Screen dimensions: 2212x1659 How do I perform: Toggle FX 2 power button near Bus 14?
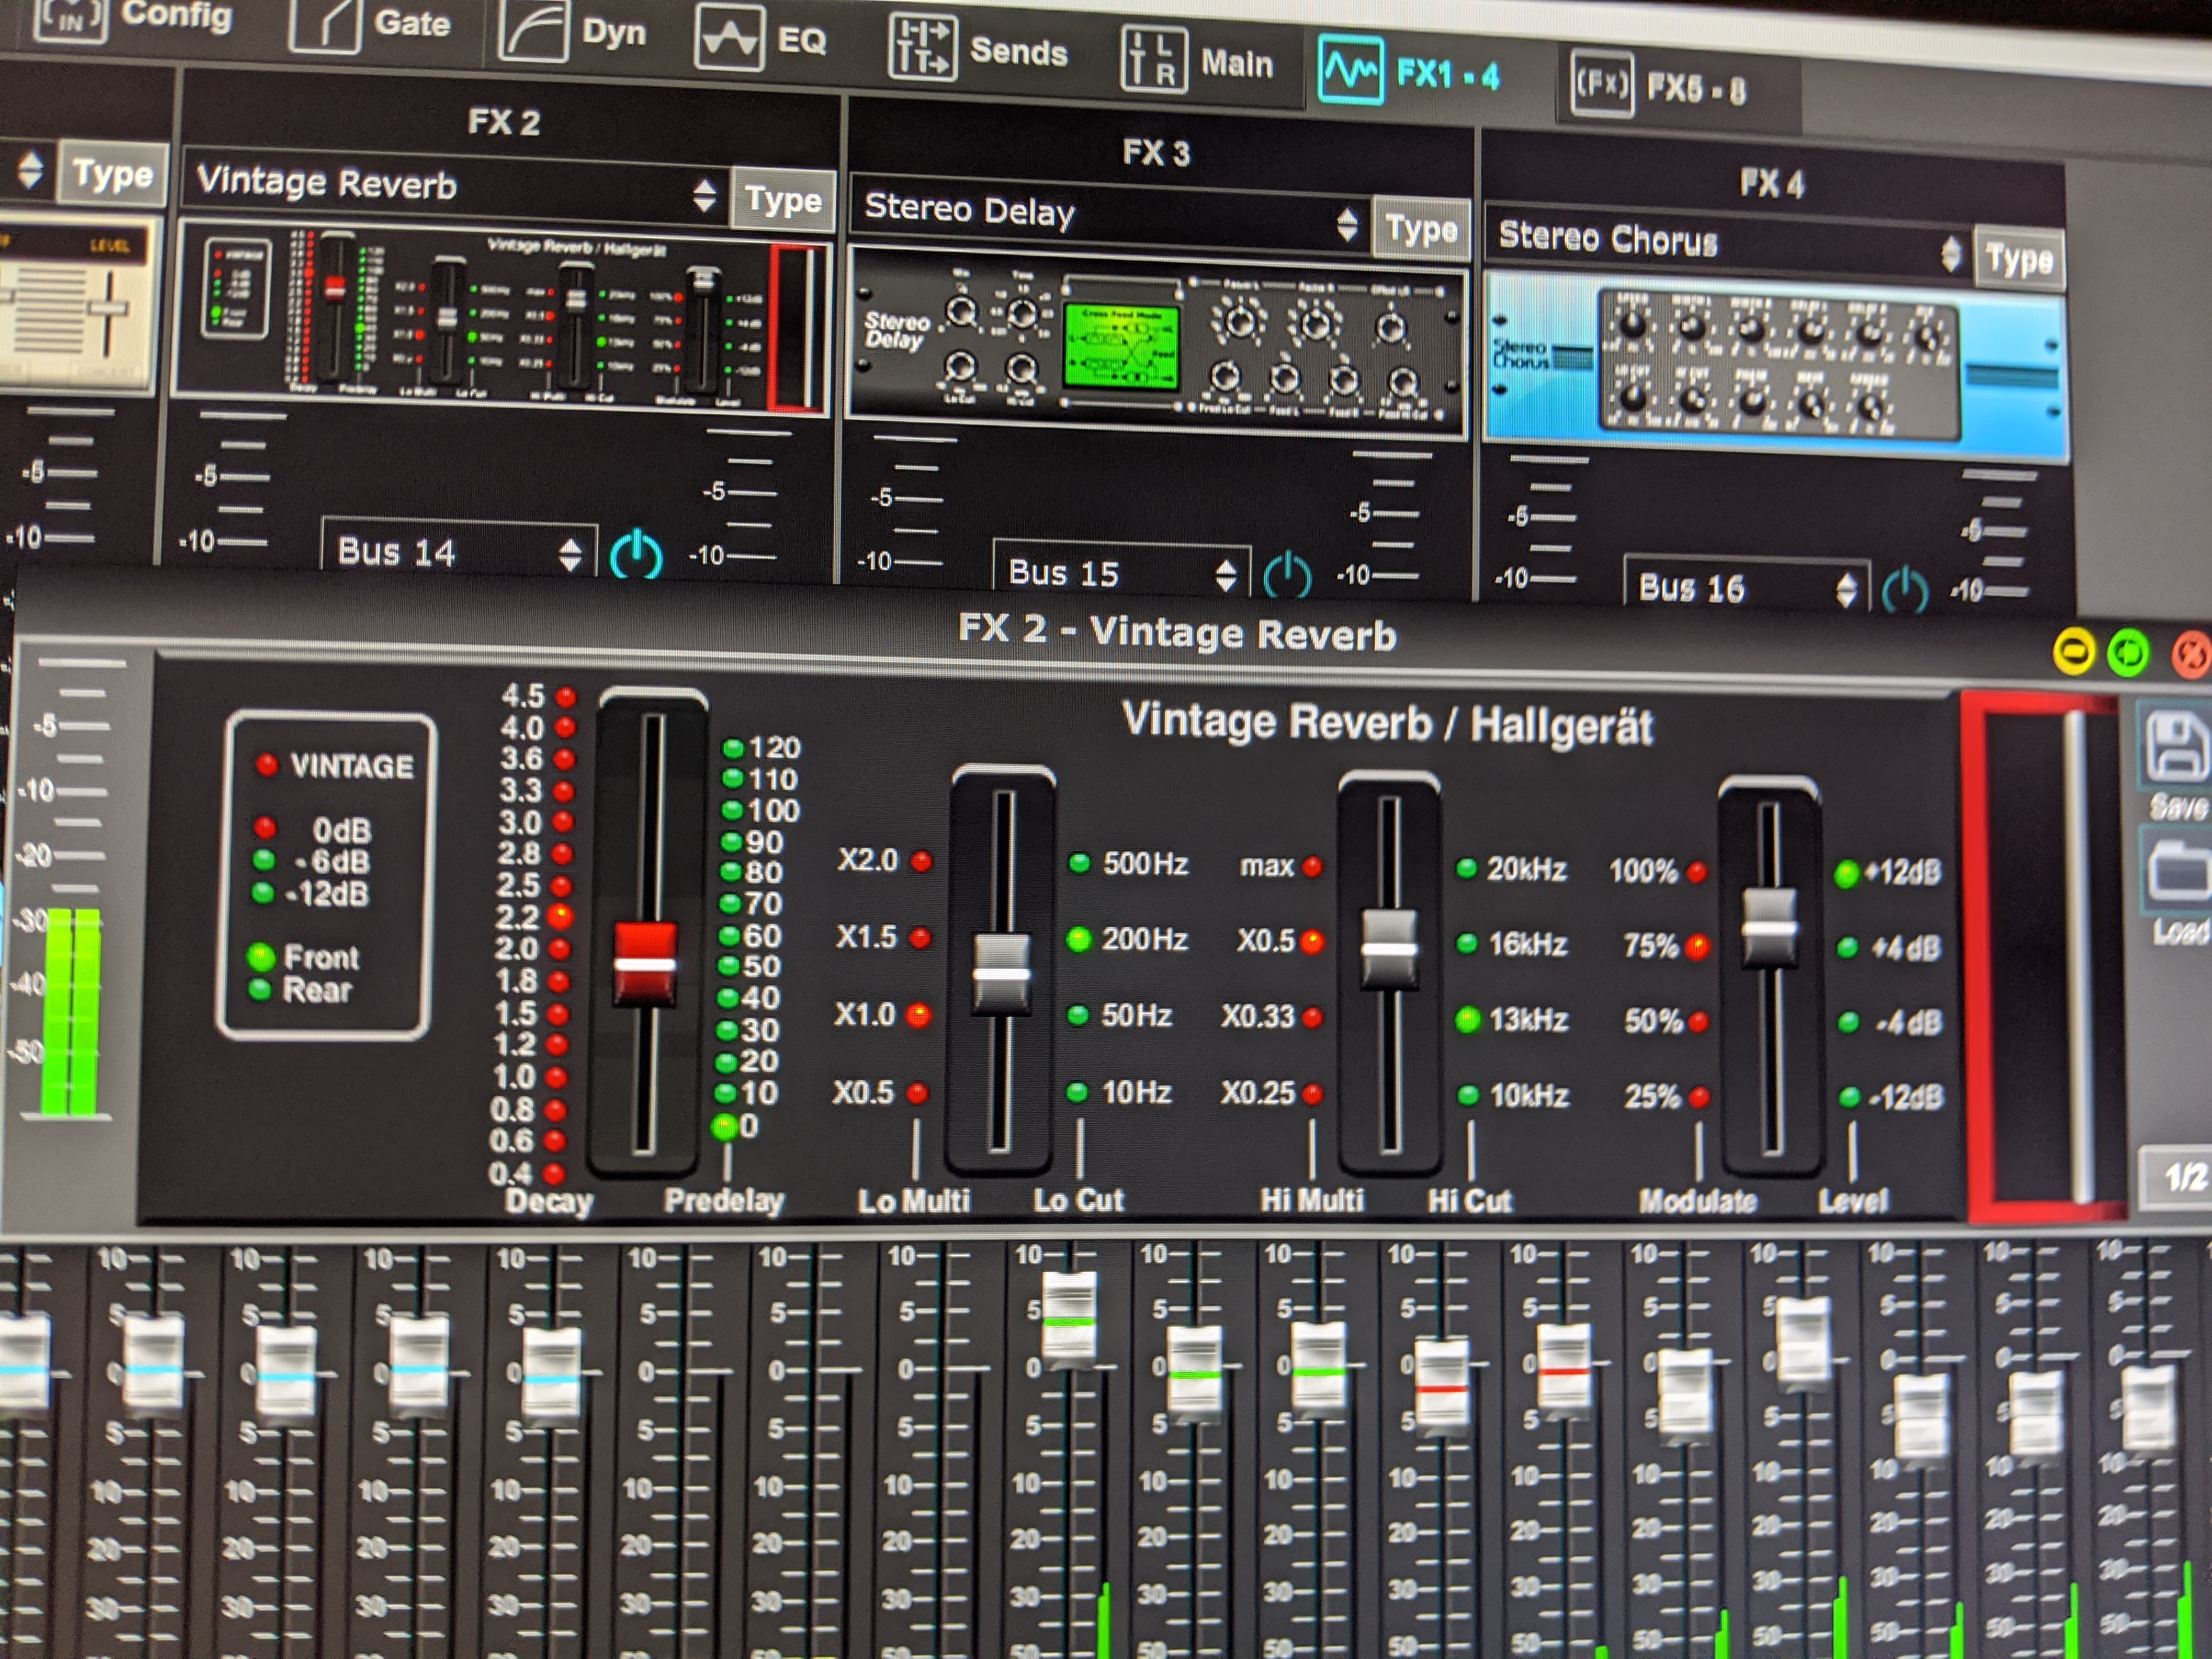click(636, 555)
